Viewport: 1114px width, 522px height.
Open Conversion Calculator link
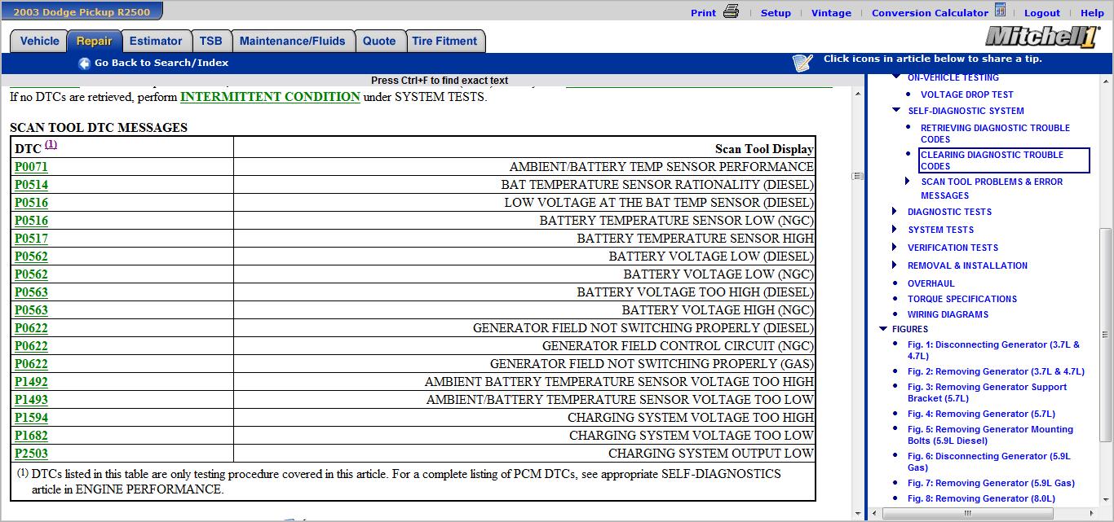(x=930, y=13)
